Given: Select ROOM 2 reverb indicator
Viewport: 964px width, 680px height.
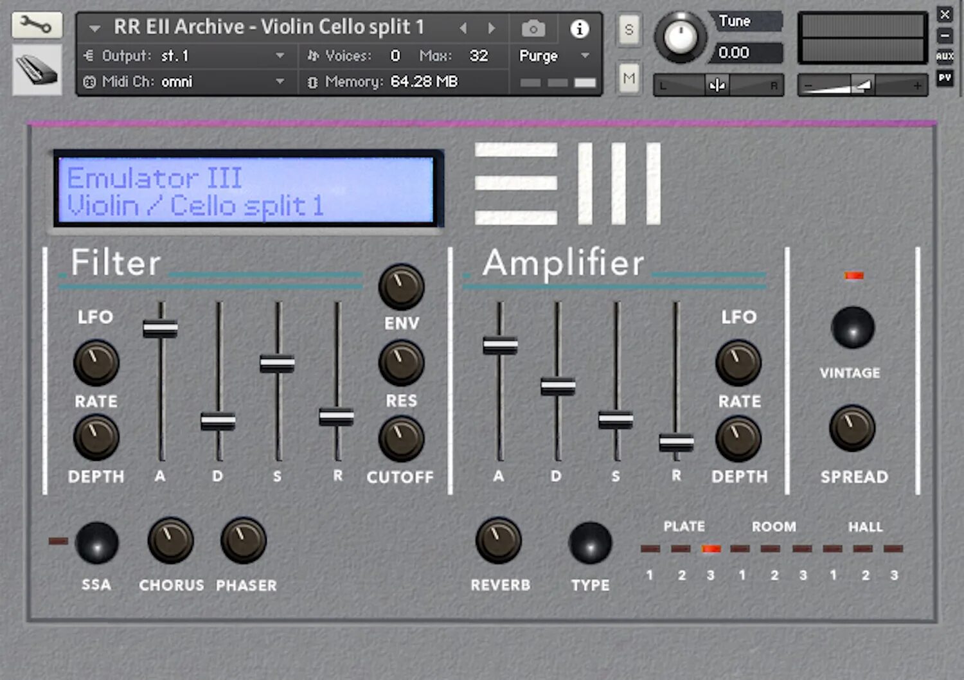Looking at the screenshot, I should coord(771,549).
